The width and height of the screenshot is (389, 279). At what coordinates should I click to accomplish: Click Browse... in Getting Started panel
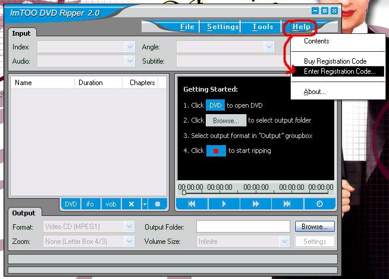point(226,120)
